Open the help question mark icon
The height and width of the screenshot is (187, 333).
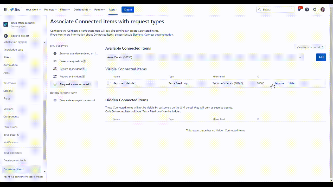(307, 10)
